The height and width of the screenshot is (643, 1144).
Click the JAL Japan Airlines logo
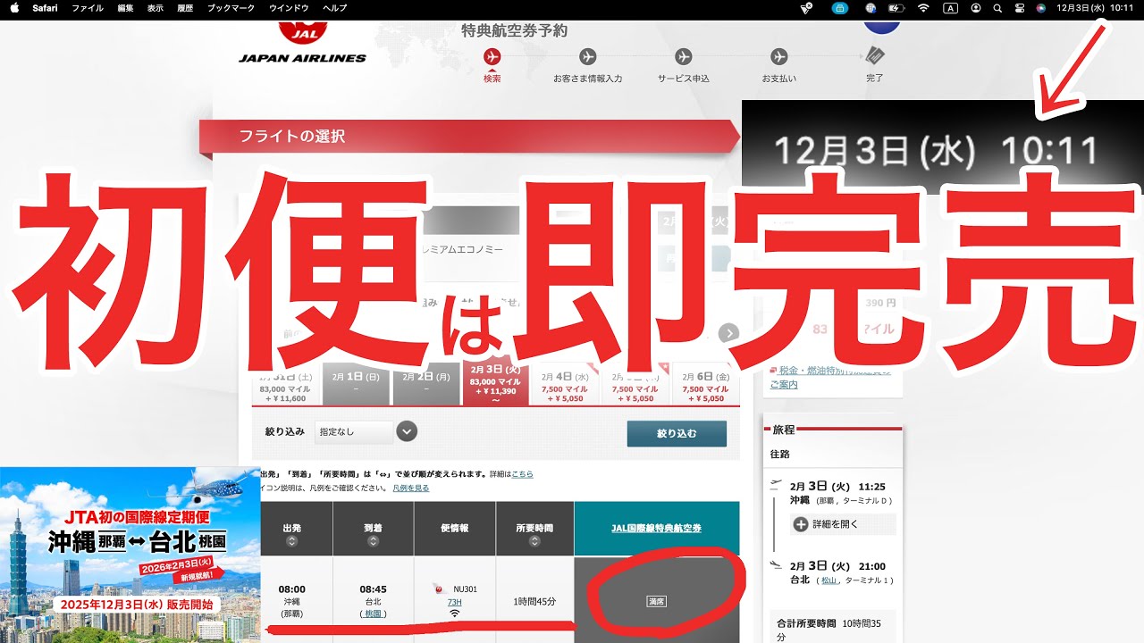302,41
